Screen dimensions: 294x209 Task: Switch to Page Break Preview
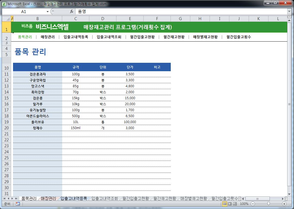coord(235,204)
